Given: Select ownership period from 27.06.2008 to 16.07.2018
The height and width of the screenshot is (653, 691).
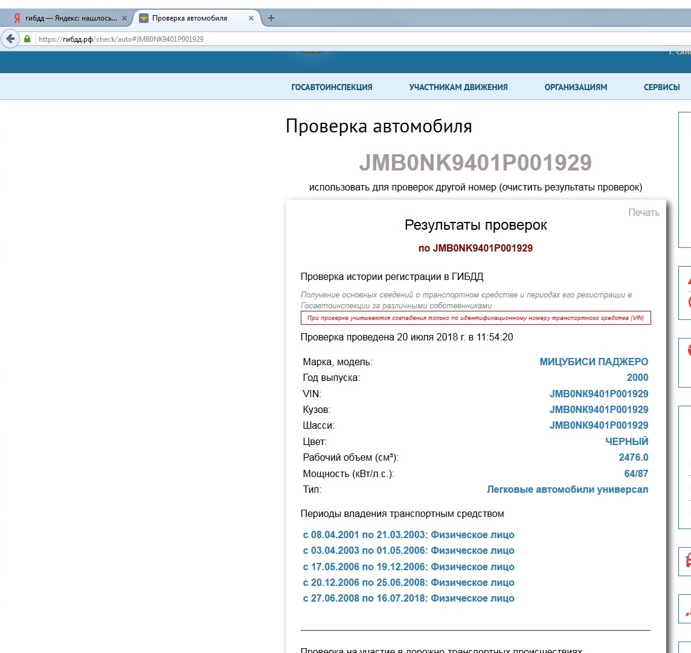Looking at the screenshot, I should [x=408, y=598].
